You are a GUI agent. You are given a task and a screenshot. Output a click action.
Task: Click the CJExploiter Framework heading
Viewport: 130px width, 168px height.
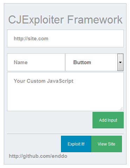(x=65, y=20)
